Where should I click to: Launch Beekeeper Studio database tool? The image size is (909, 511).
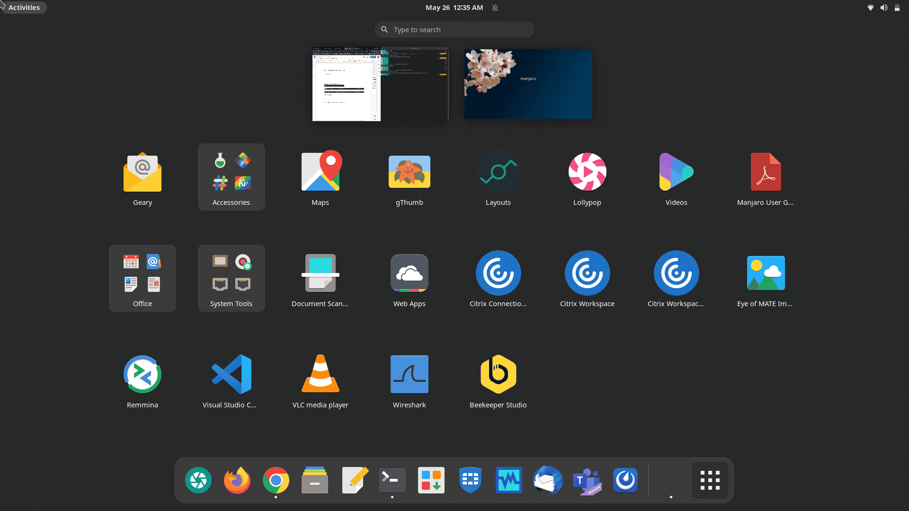[498, 374]
